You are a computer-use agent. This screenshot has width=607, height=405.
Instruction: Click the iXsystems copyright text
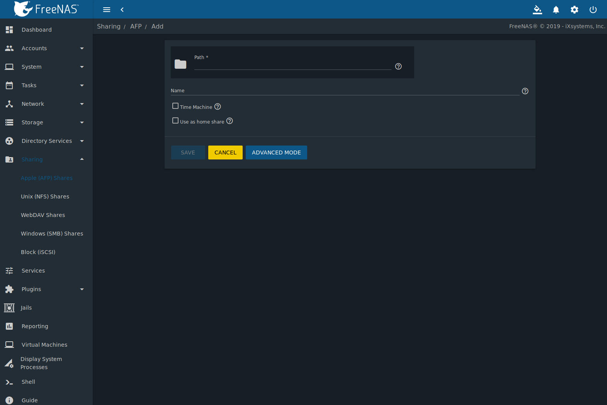[x=557, y=26]
